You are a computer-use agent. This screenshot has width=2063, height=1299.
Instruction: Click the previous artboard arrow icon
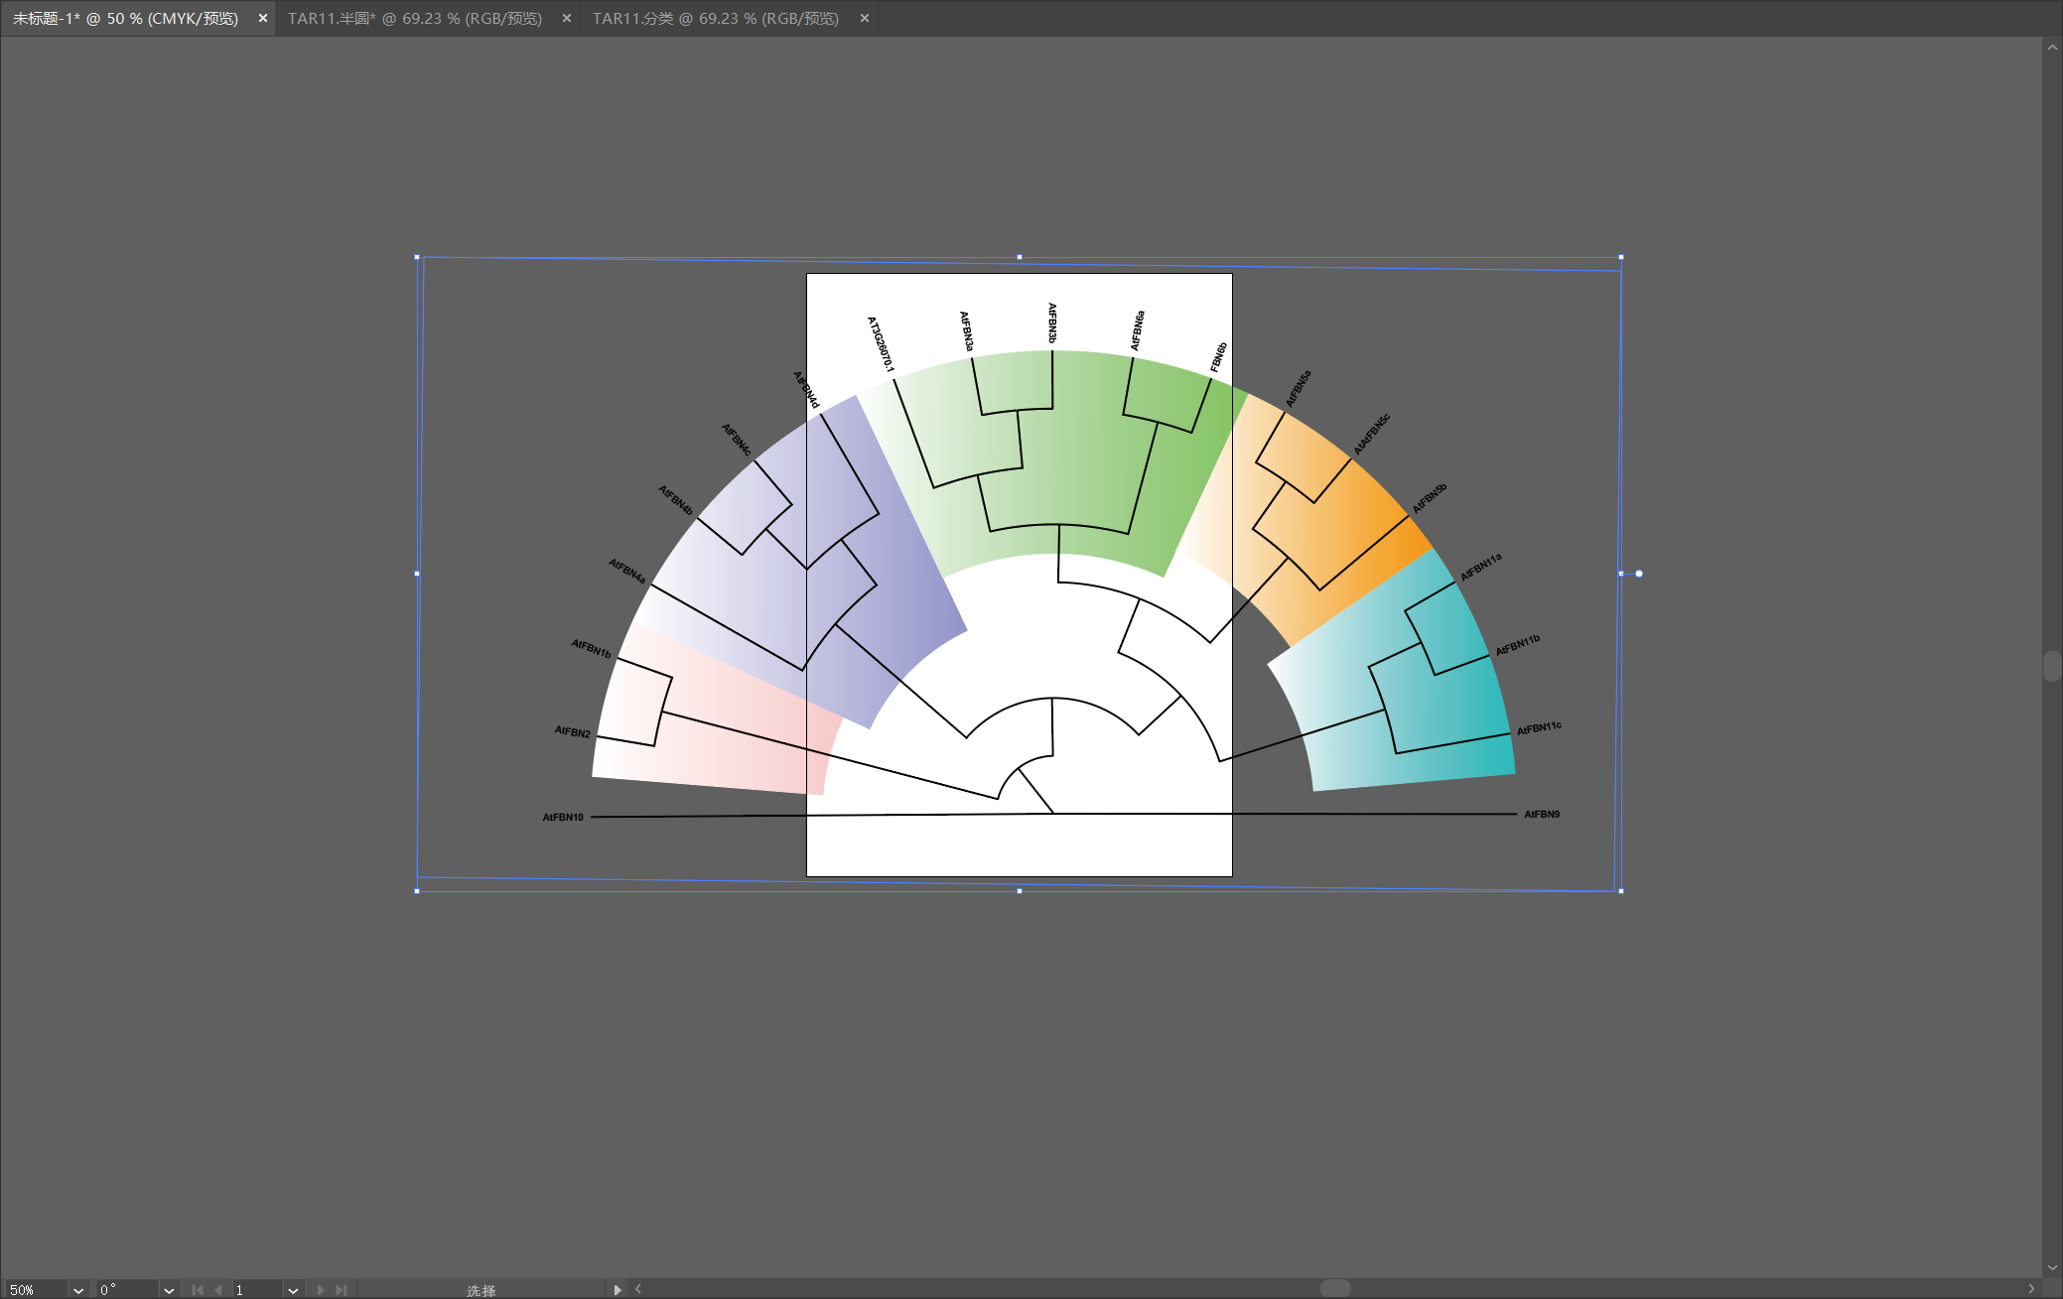[218, 1290]
